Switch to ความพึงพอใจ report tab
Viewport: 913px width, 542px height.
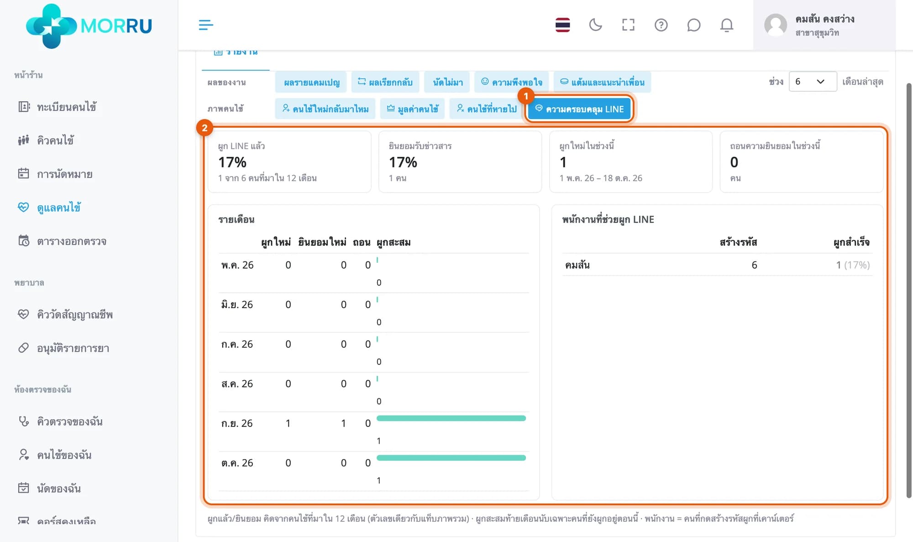pyautogui.click(x=512, y=82)
